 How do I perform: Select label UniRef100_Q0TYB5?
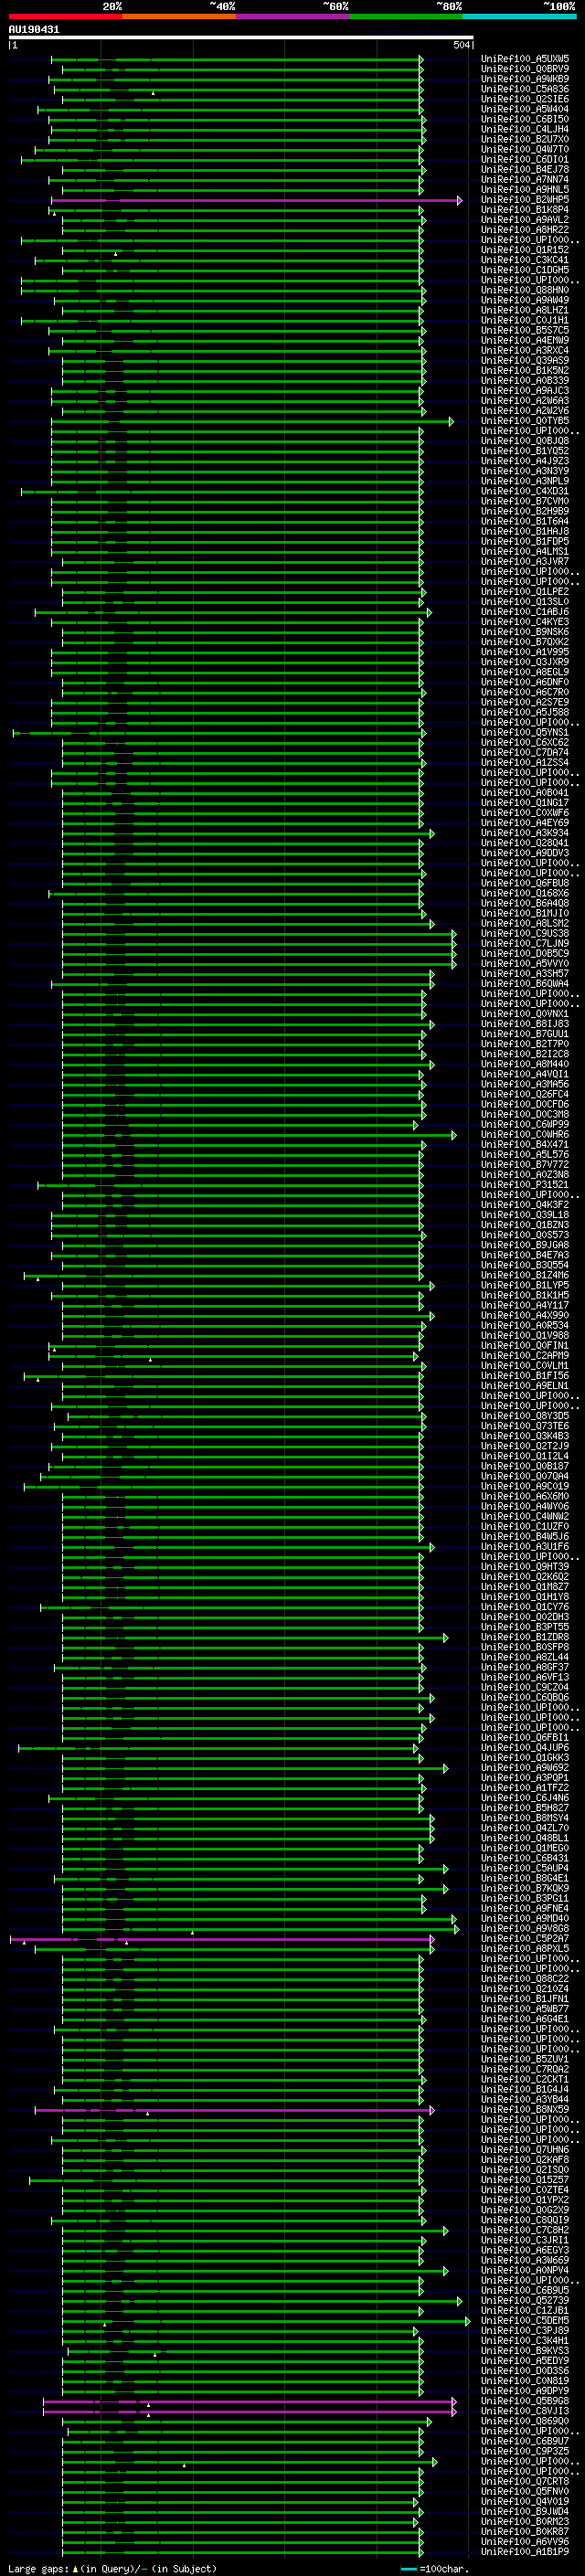point(525,422)
